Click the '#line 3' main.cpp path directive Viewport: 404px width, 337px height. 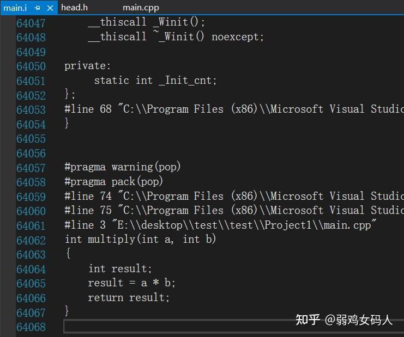[220, 225]
